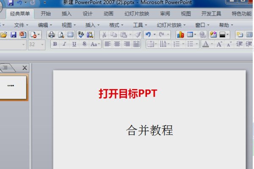Align text right
This screenshot has height=169, width=254.
[x=127, y=44]
